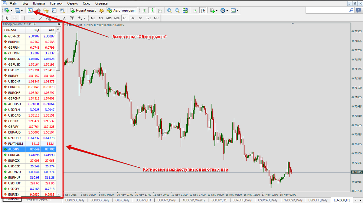Select the Candlesticks chart type
363x203 pixels.
tap(151, 10)
